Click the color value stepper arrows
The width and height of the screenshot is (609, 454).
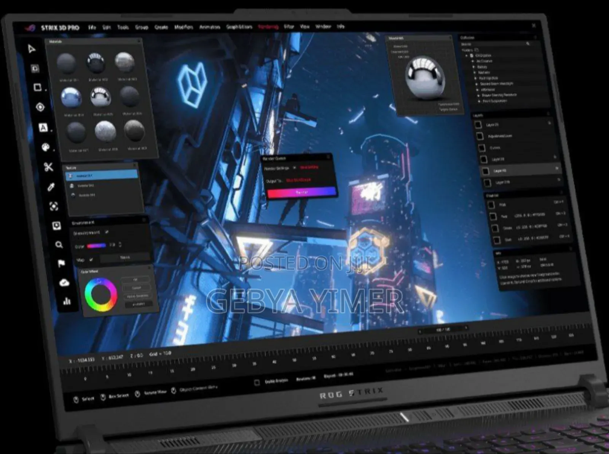pyautogui.click(x=120, y=244)
